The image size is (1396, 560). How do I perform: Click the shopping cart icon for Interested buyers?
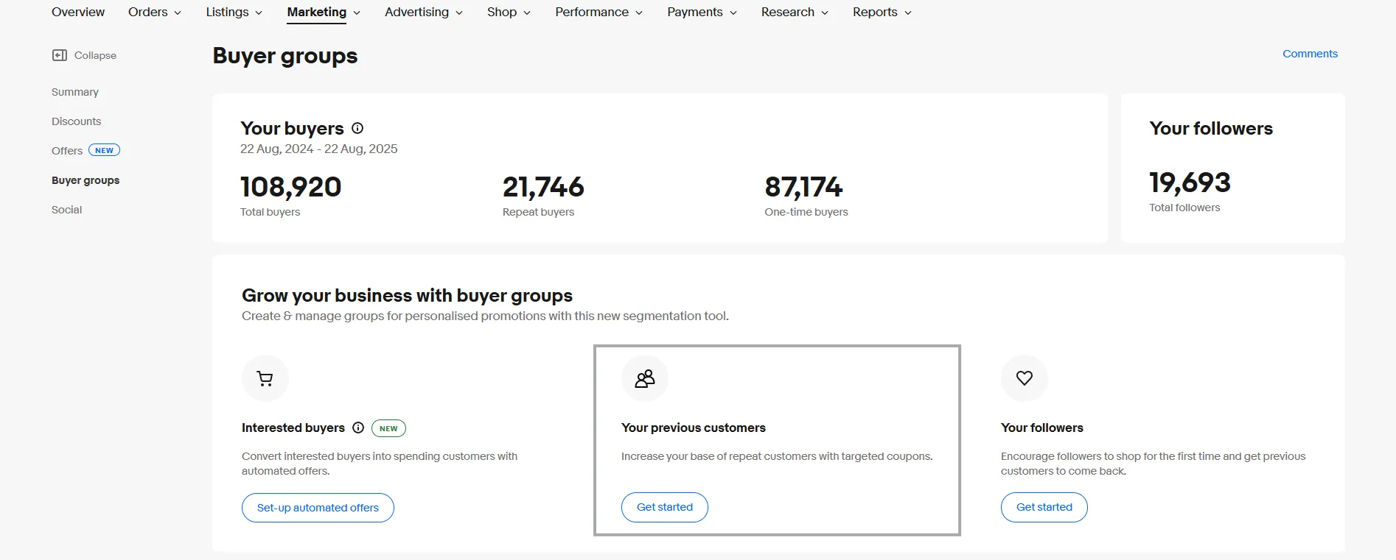tap(265, 378)
